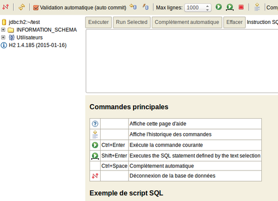Open the command history toolbar icon

coord(257,7)
